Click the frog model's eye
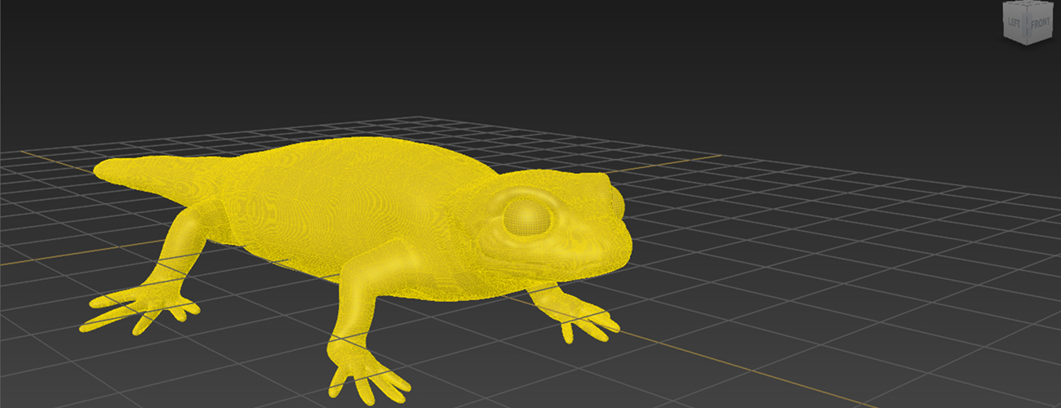This screenshot has width=1061, height=408. point(527,216)
